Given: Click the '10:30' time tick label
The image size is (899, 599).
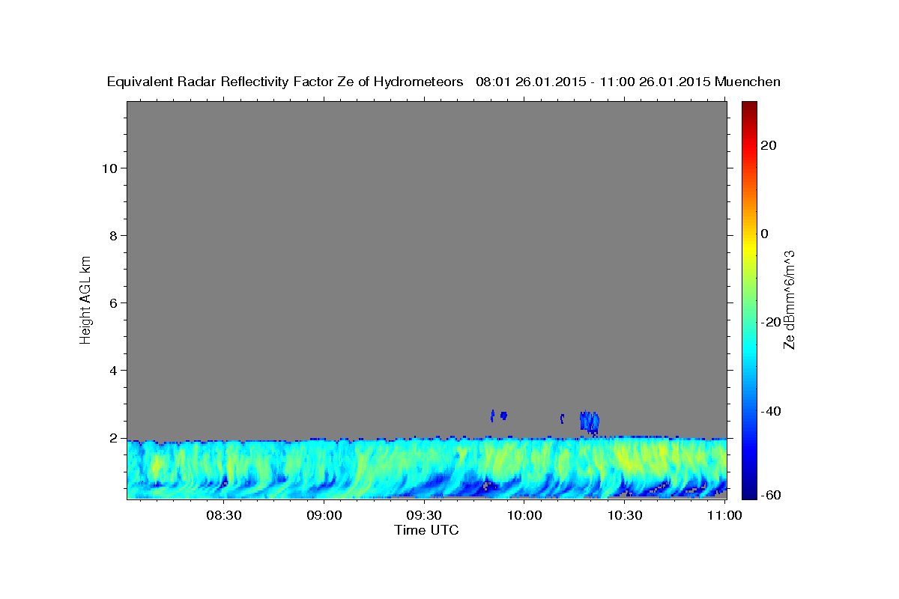Looking at the screenshot, I should click(x=625, y=515).
